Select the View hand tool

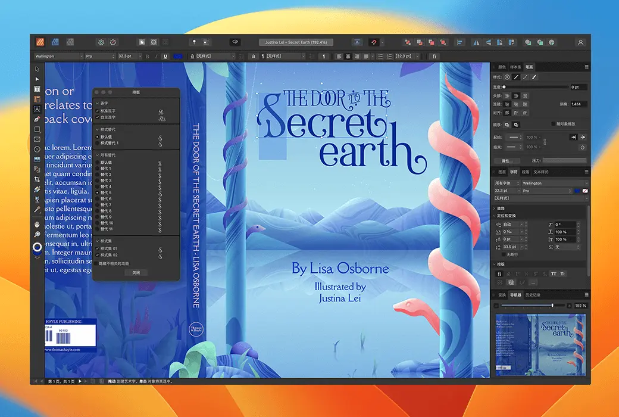(x=37, y=224)
